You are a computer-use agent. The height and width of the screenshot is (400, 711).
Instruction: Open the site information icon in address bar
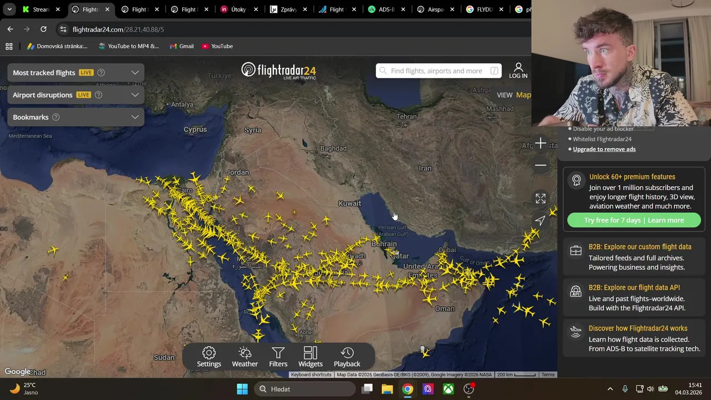tap(63, 29)
